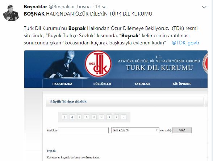Screen dimensions: 213x161
Task: Open the SÖZLÜKLER menu
Action: (102, 84)
